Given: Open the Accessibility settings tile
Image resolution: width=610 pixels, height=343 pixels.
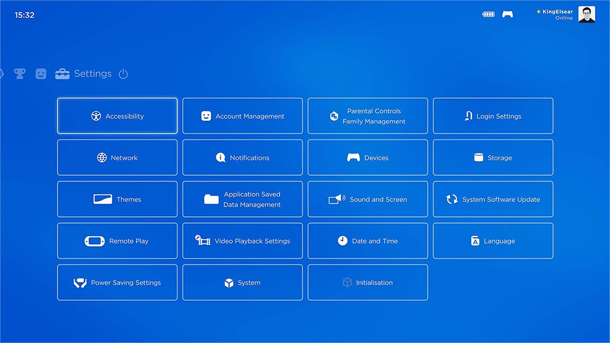Looking at the screenshot, I should click(x=117, y=116).
